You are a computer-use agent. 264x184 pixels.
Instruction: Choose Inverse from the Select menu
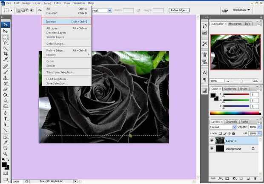point(66,22)
